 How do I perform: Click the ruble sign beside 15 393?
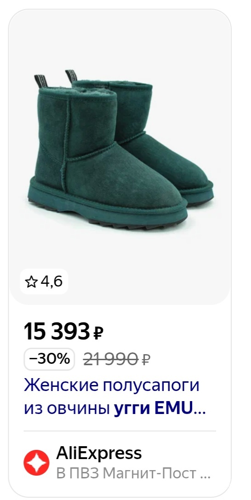98,333
